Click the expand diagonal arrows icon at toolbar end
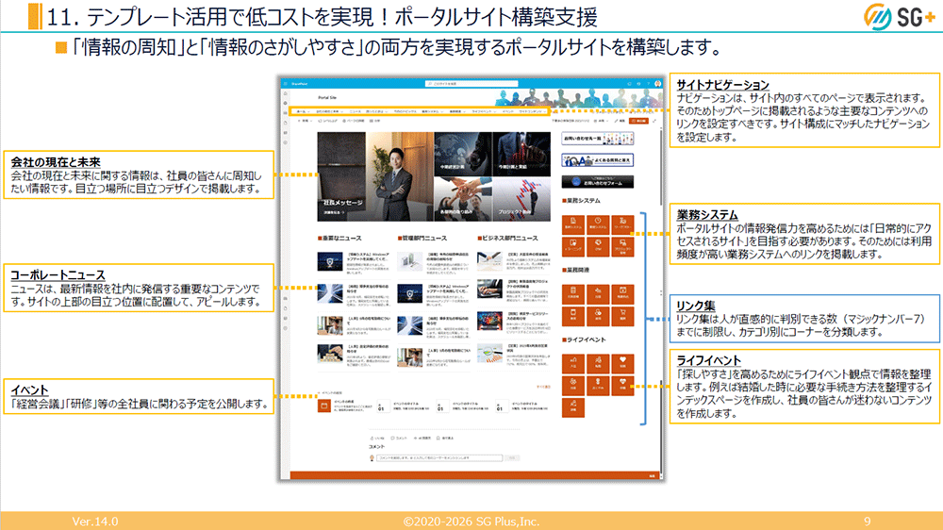The width and height of the screenshot is (943, 530). (x=653, y=121)
